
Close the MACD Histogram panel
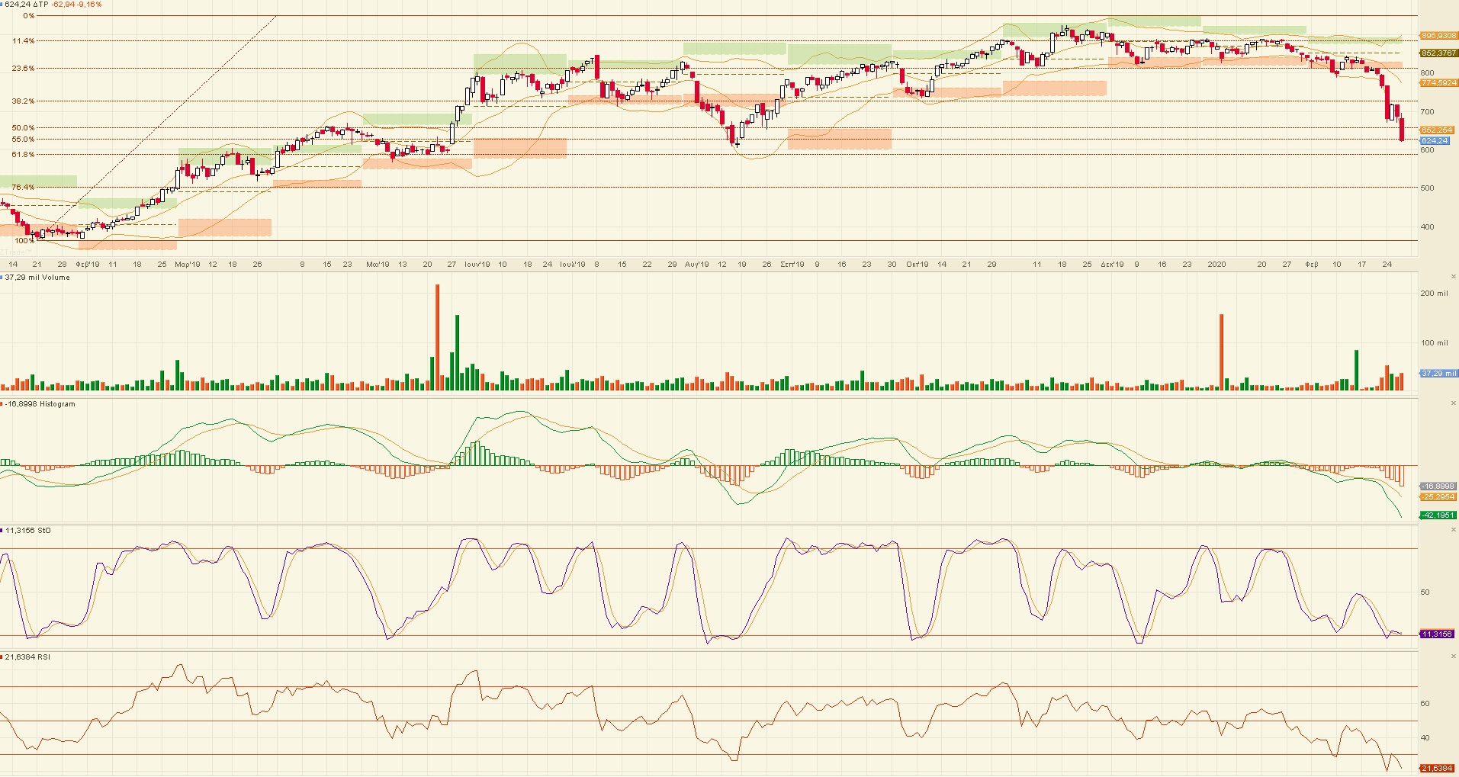coord(1453,403)
